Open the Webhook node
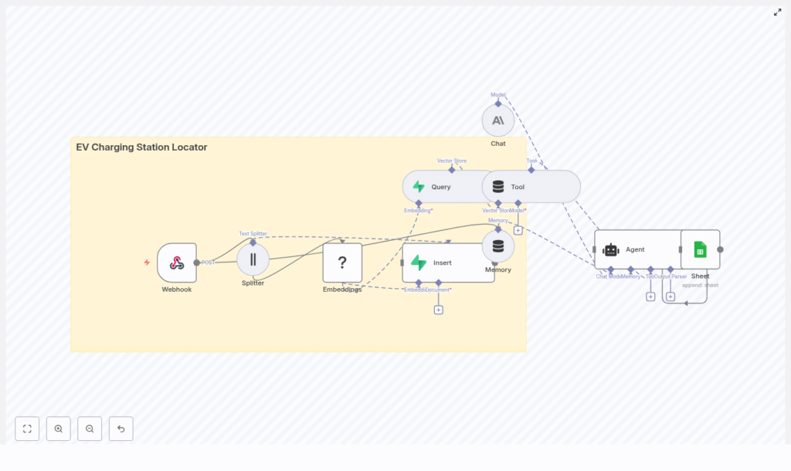The width and height of the screenshot is (791, 471). [x=176, y=261]
